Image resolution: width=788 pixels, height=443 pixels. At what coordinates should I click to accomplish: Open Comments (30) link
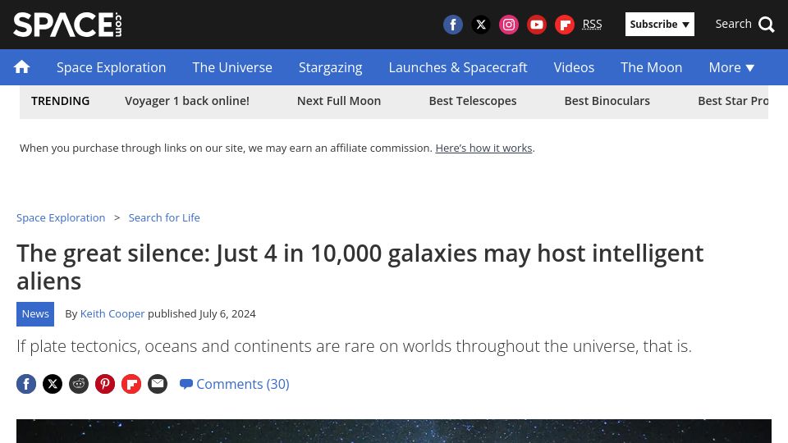(x=235, y=384)
